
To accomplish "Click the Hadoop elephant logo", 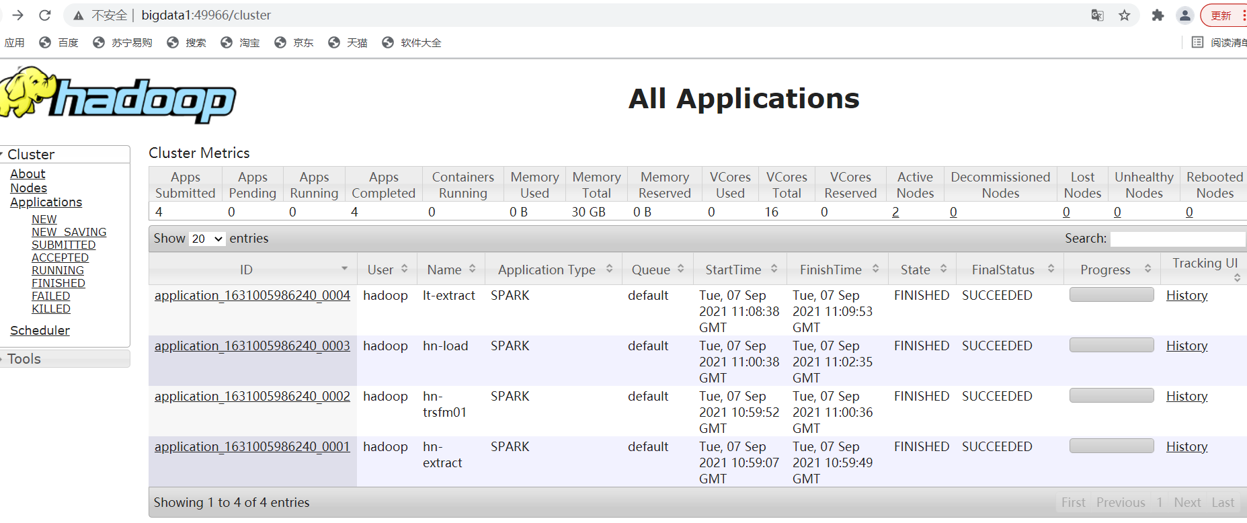I will pos(118,95).
